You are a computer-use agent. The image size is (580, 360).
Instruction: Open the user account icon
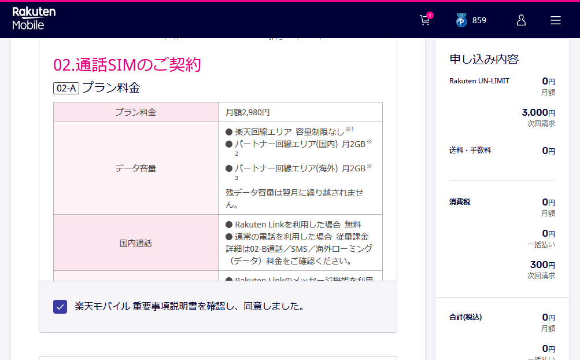point(521,20)
